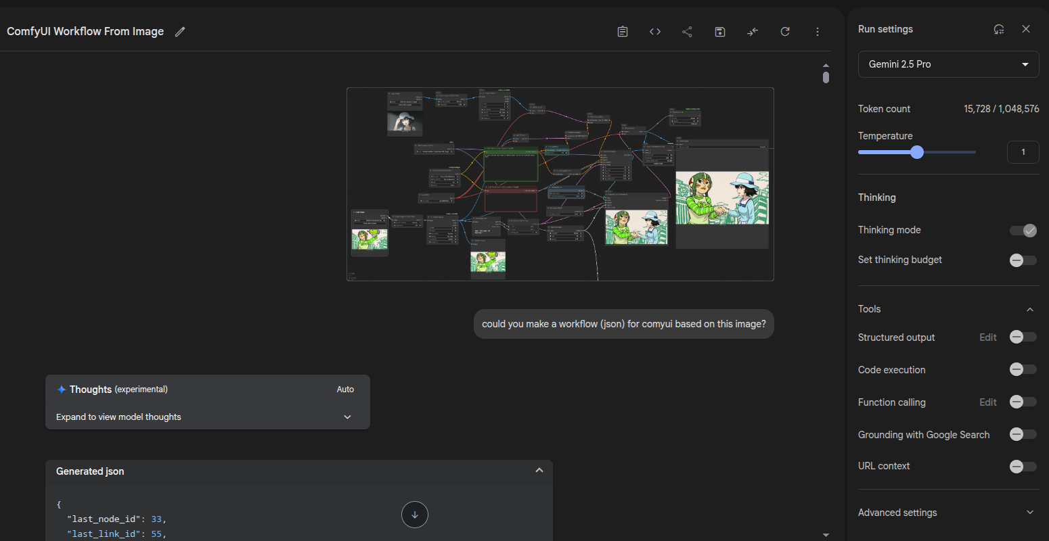Enable the Set thinking budget toggle
The image size is (1049, 541).
[1023, 260]
